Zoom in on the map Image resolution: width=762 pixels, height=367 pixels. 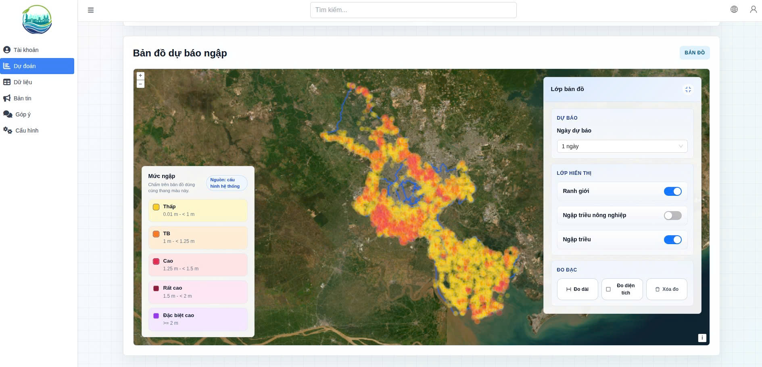click(x=140, y=76)
